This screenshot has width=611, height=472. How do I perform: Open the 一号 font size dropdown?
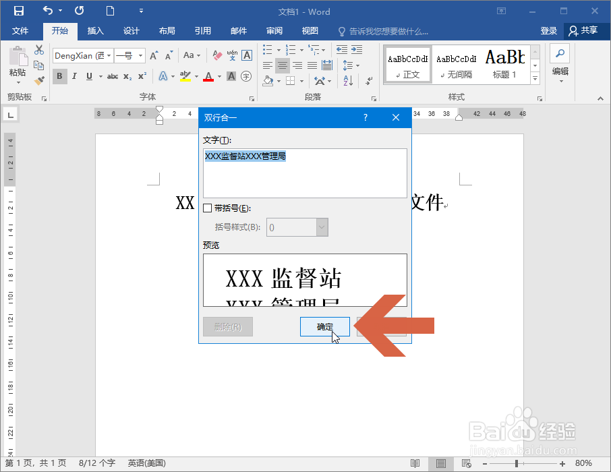(141, 56)
